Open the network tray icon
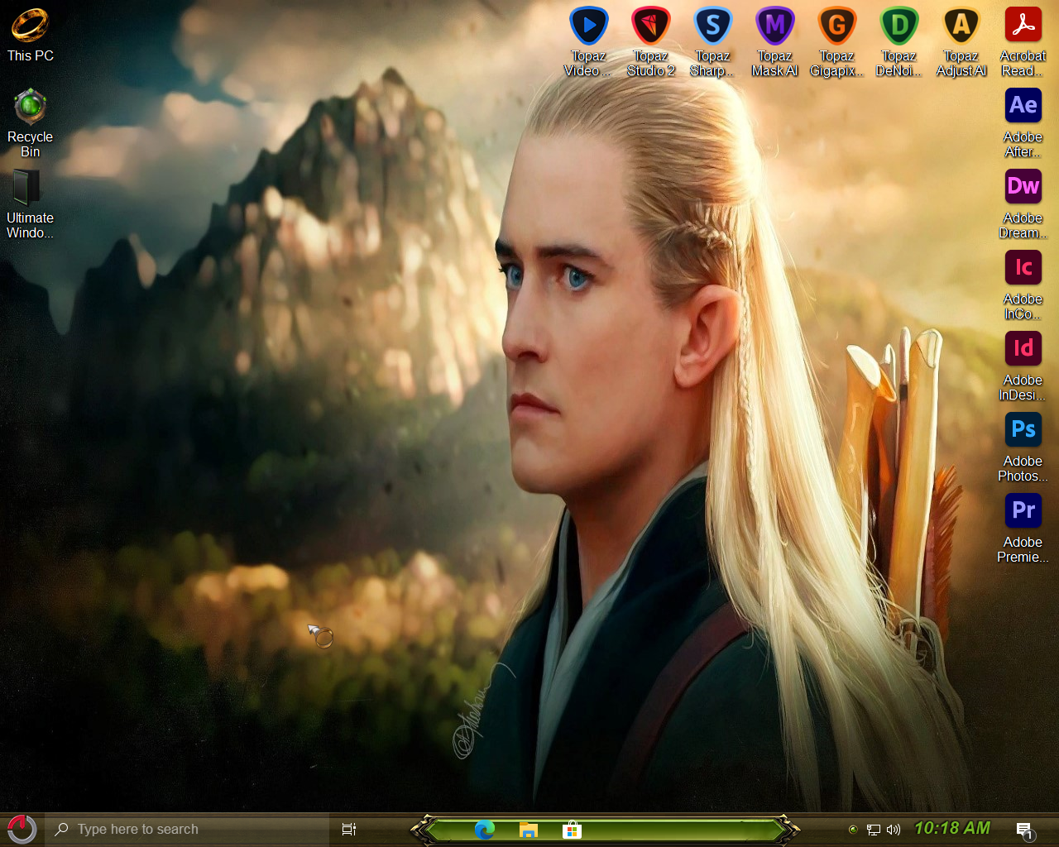 click(873, 829)
